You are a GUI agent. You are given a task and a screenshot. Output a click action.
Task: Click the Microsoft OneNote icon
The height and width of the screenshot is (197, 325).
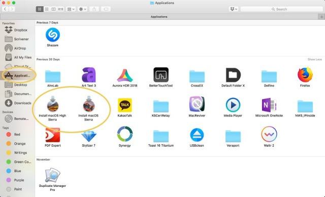tap(269, 105)
